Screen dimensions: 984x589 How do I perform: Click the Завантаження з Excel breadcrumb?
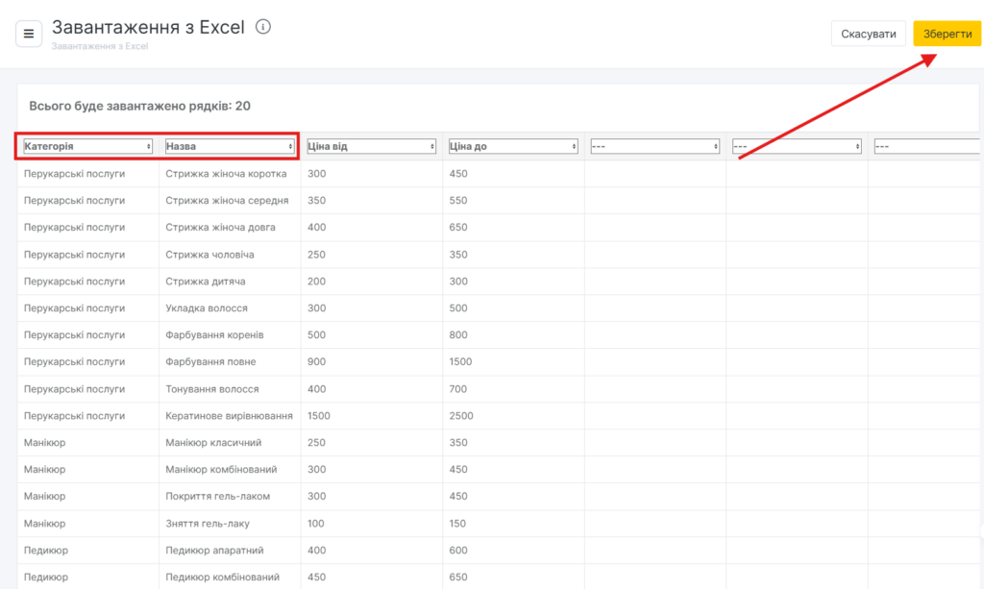coord(100,45)
